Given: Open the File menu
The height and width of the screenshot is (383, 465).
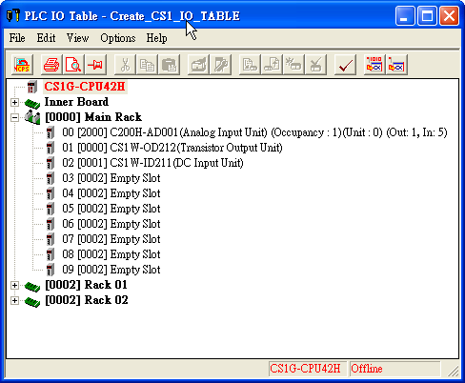Looking at the screenshot, I should click(x=17, y=38).
